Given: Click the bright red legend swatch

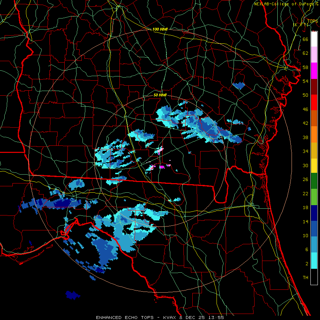Looking at the screenshot, I should [x=314, y=102].
